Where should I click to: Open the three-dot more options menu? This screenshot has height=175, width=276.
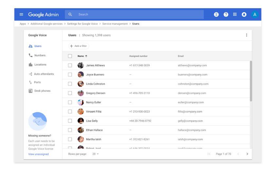pyautogui.click(x=247, y=35)
